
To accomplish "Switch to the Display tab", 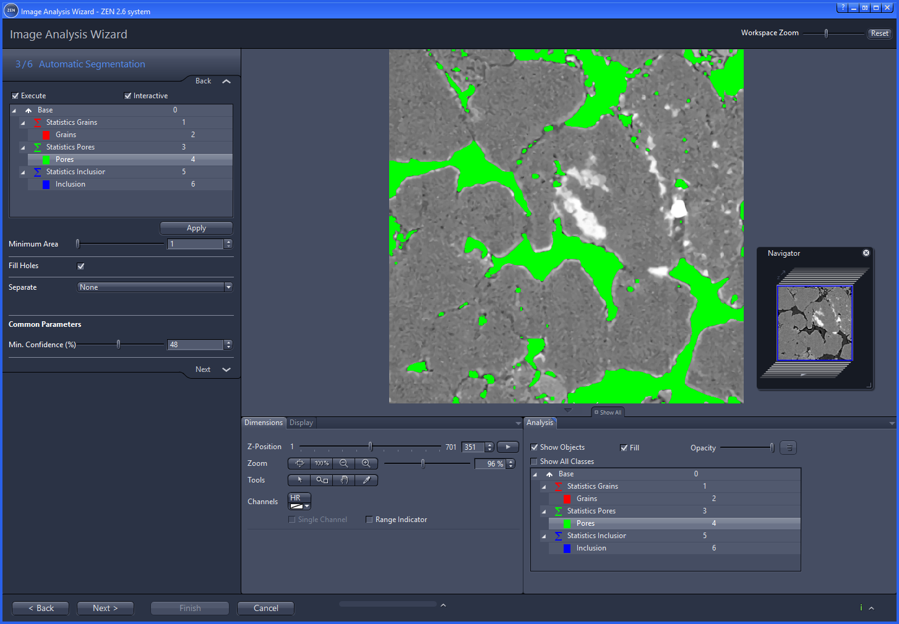I will (301, 423).
